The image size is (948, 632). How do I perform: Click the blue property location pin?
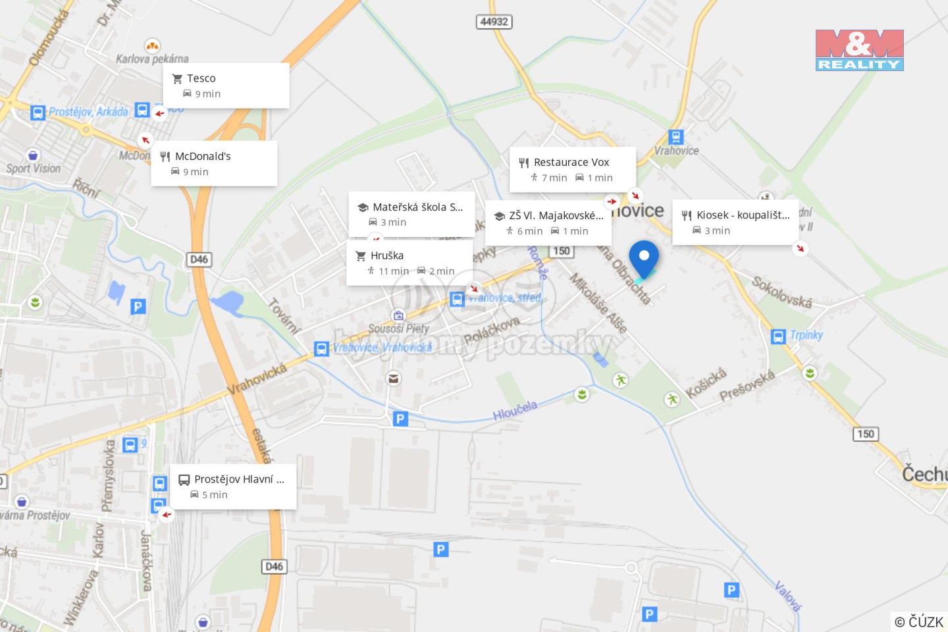point(643,259)
